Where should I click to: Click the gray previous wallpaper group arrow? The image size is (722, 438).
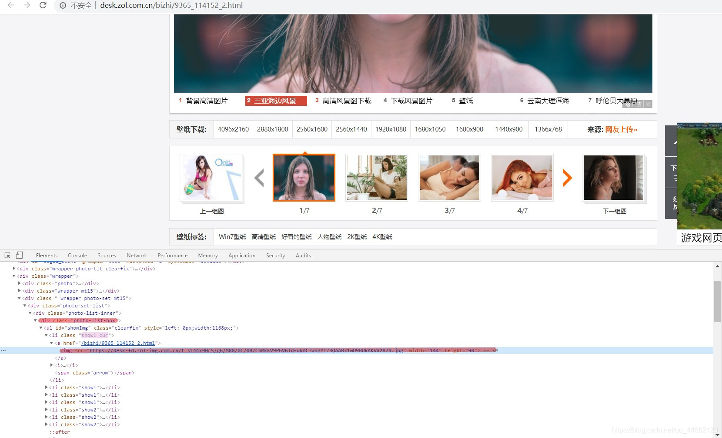259,178
